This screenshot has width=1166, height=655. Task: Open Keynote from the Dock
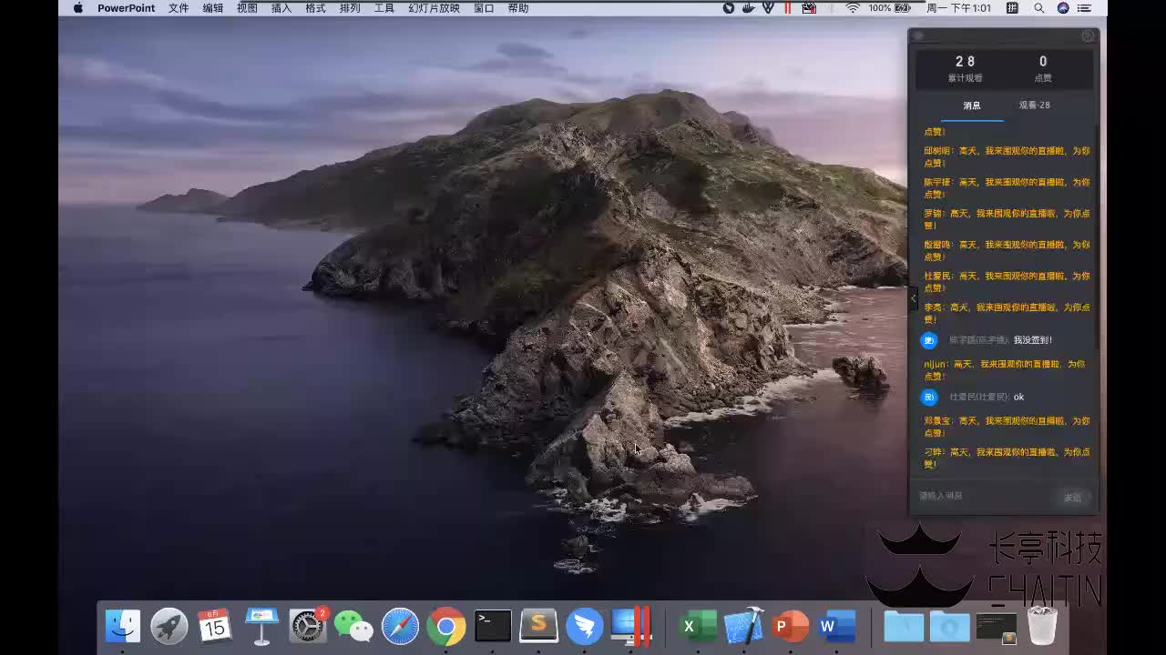click(261, 626)
